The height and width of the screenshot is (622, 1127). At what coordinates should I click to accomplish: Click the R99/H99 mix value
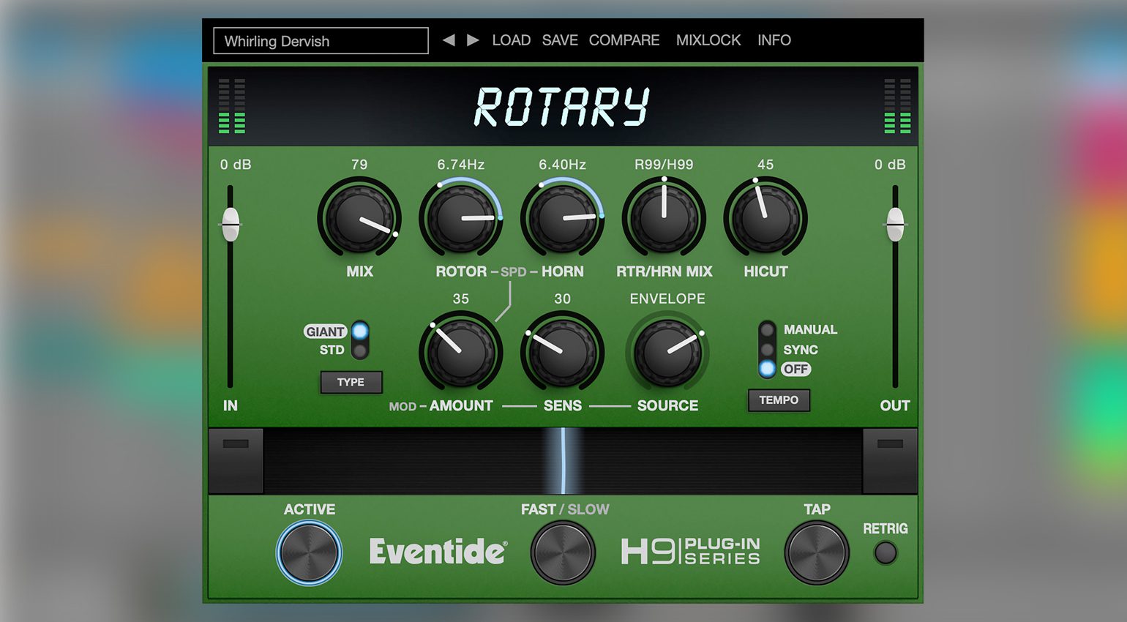(x=664, y=165)
